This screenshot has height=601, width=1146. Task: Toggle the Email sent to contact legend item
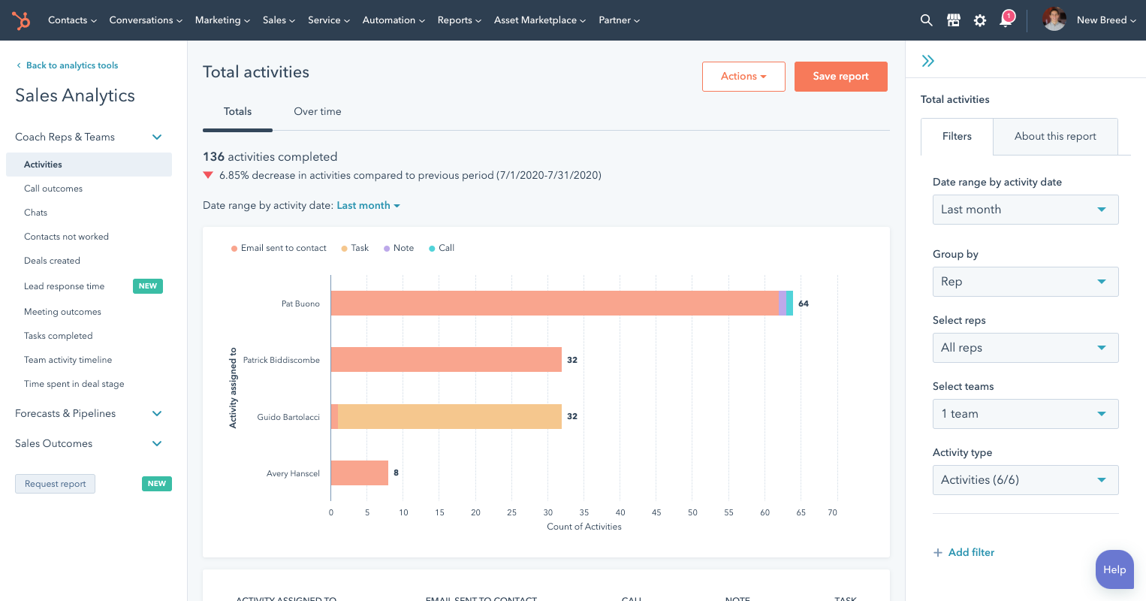click(279, 248)
